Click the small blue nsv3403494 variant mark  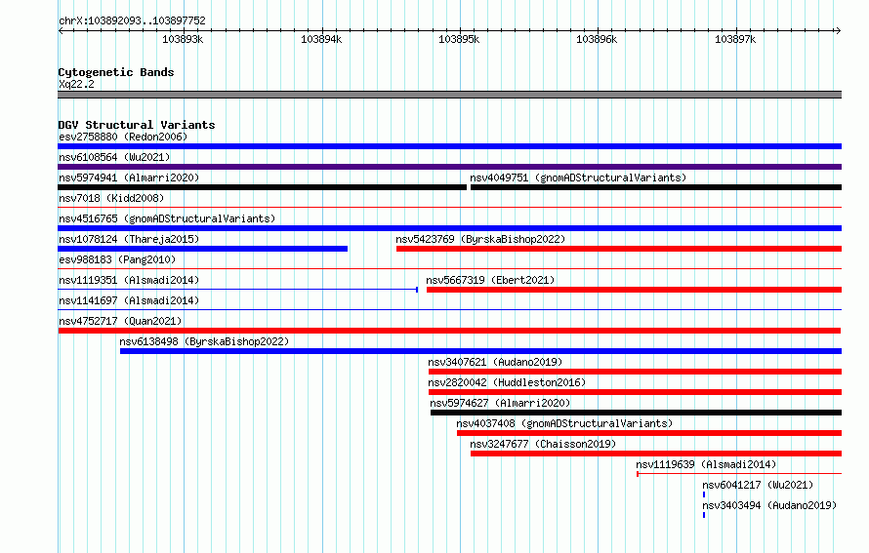704,515
